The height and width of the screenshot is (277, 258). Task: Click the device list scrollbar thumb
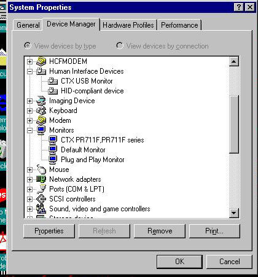pos(234,124)
